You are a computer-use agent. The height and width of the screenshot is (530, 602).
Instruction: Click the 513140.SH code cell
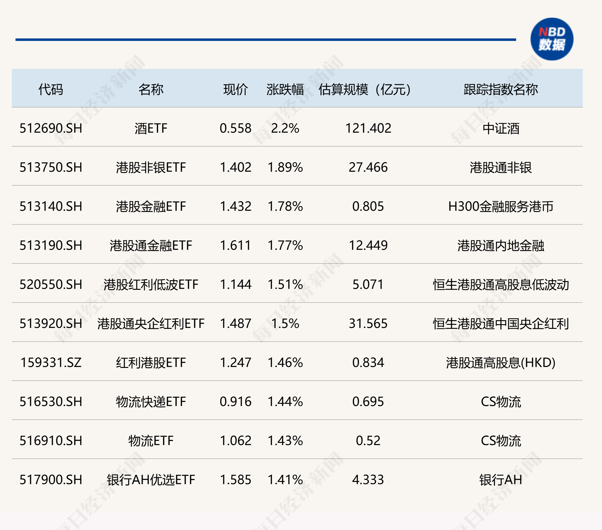coord(51,206)
